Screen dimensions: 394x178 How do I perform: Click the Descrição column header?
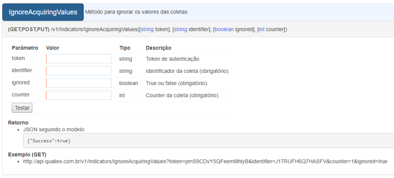point(159,48)
